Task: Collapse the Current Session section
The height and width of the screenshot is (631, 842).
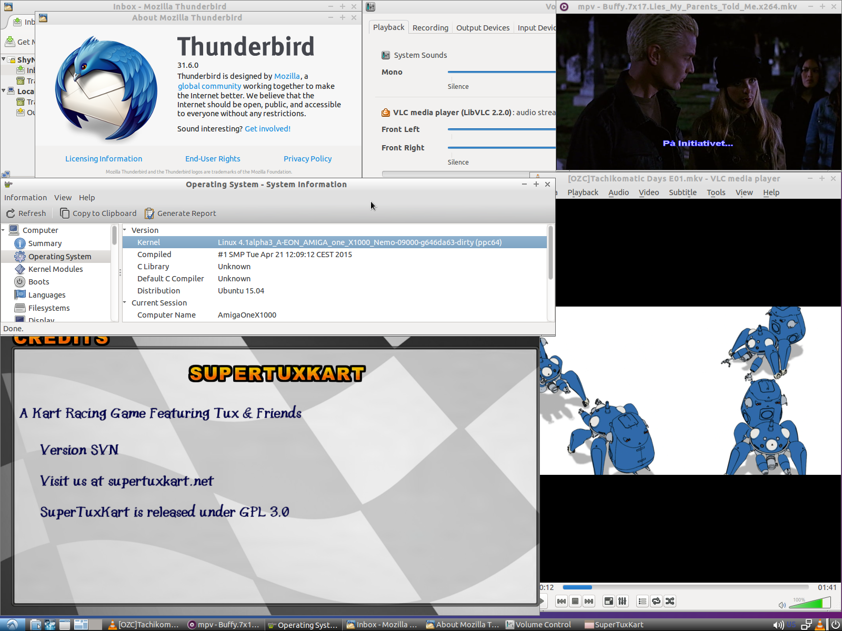Action: pyautogui.click(x=125, y=303)
